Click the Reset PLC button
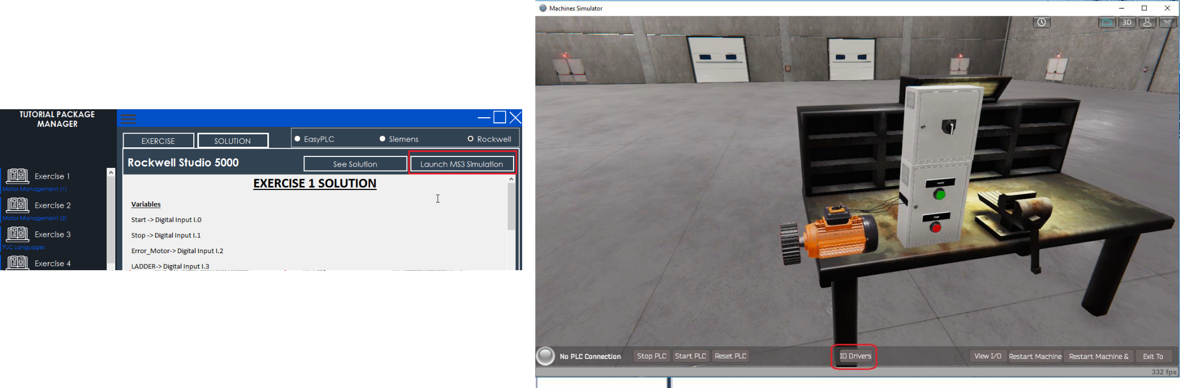 click(730, 356)
